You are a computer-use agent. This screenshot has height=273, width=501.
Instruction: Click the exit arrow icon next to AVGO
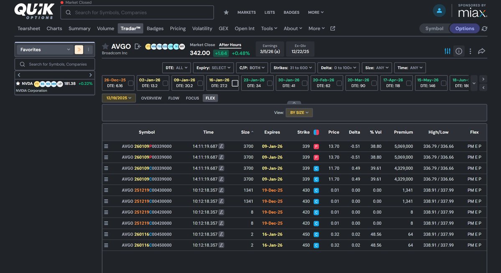[138, 46]
